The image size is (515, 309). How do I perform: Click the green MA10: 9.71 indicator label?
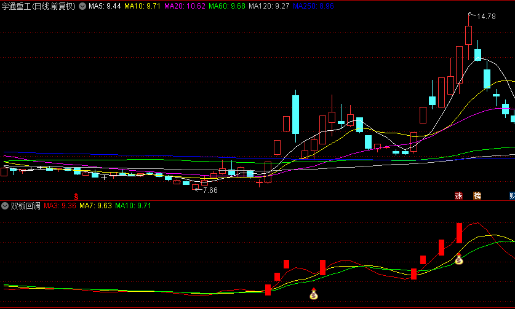coord(133,206)
